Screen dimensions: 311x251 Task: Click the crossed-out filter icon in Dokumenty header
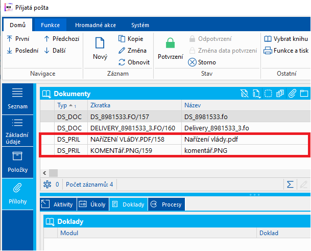click(244, 94)
